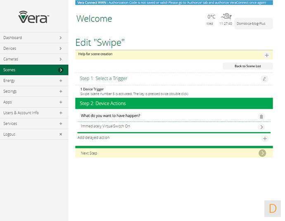The image size is (285, 221).
Task: Open the Immediately VirtualSwitch On action
Action: pos(261,127)
